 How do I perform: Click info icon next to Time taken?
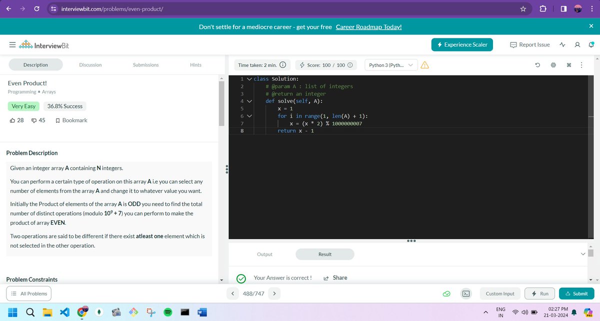tap(282, 65)
